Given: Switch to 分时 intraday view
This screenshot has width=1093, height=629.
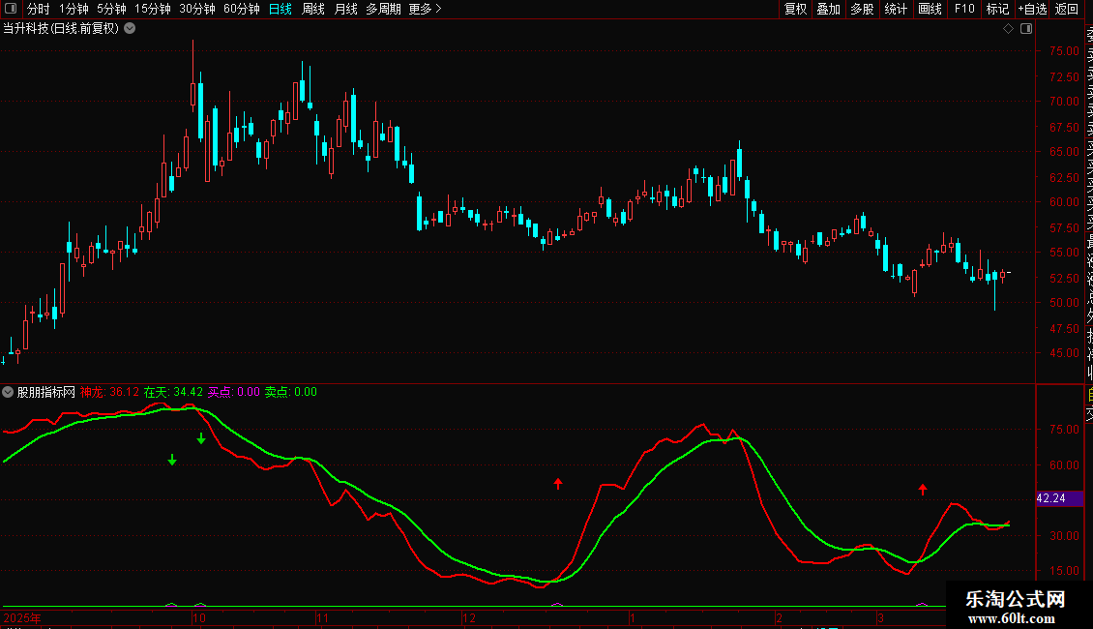Looking at the screenshot, I should coord(39,9).
